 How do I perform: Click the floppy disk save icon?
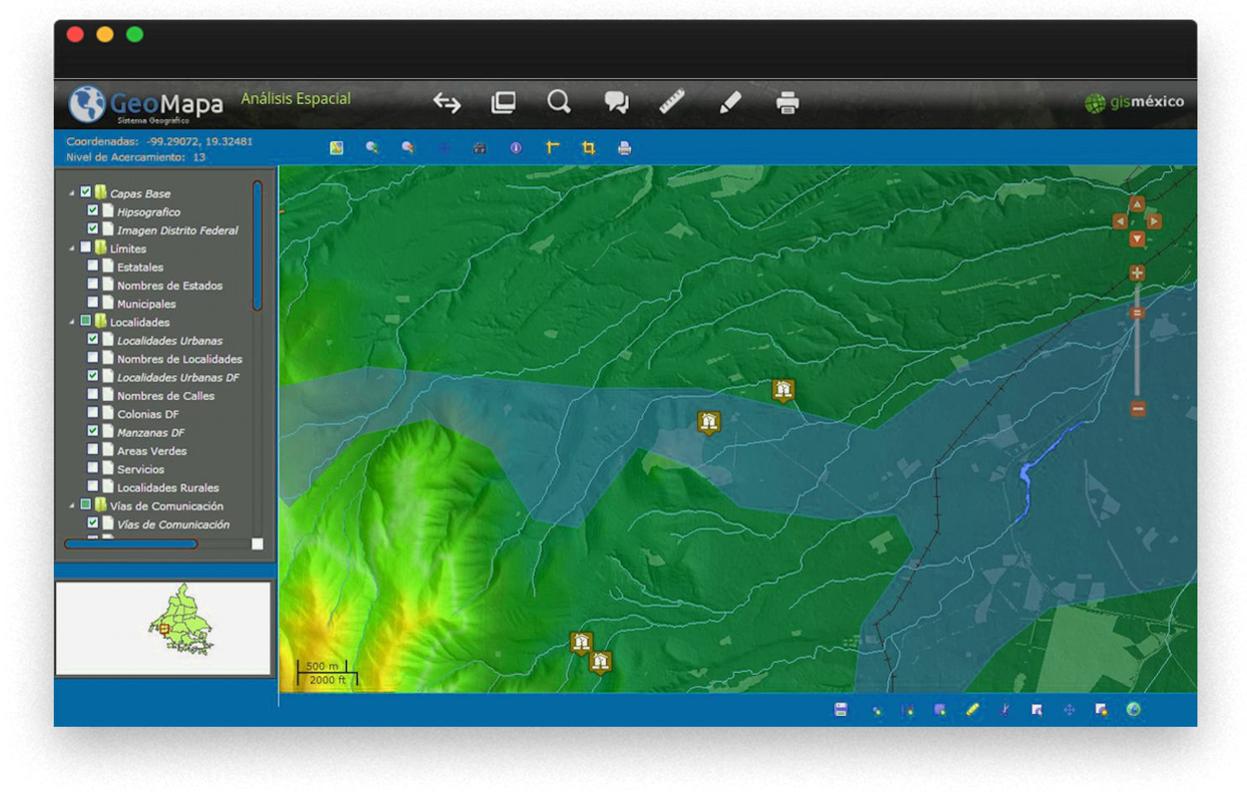tap(841, 710)
